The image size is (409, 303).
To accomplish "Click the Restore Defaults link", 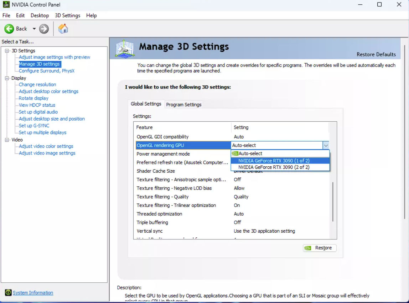I will point(376,54).
